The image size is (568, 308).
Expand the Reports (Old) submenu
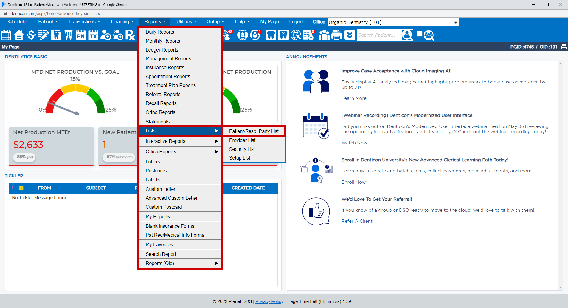click(180, 263)
